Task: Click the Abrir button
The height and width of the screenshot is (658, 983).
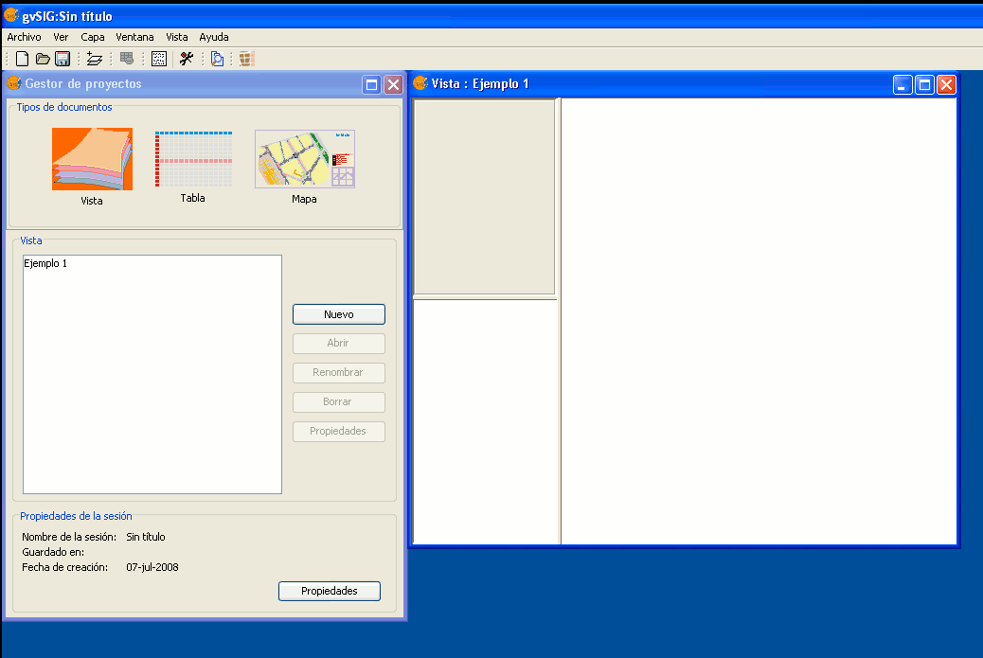Action: [x=338, y=344]
